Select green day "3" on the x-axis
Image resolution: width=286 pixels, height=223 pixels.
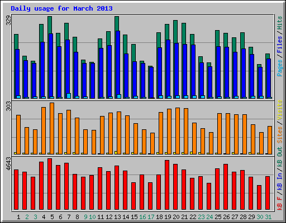click(35, 217)
